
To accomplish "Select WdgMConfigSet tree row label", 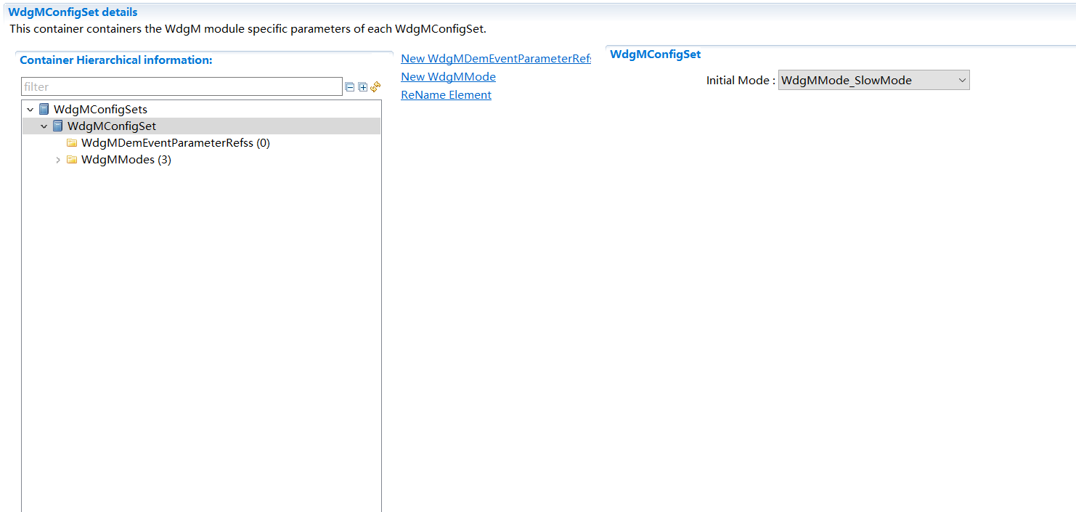I will tap(112, 126).
